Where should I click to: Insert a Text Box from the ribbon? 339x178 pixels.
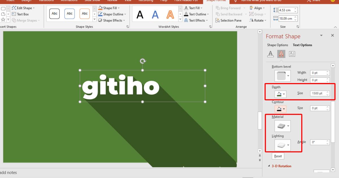pos(20,14)
